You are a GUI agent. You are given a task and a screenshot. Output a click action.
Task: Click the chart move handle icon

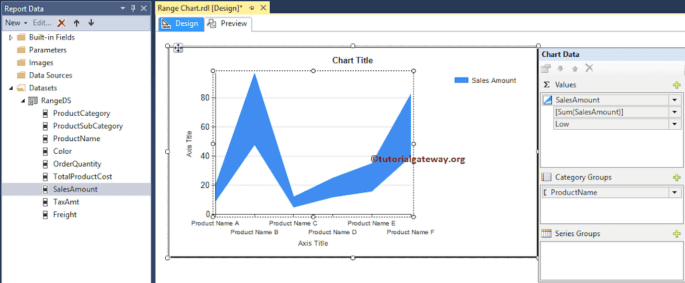click(178, 48)
